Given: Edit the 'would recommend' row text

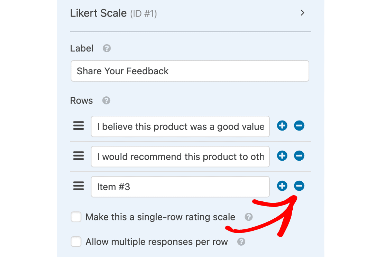Looking at the screenshot, I should coord(180,157).
